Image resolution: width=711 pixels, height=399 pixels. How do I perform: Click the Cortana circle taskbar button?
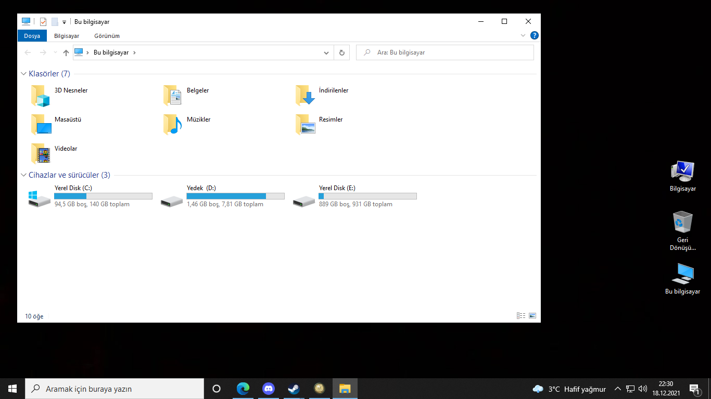[x=217, y=389]
